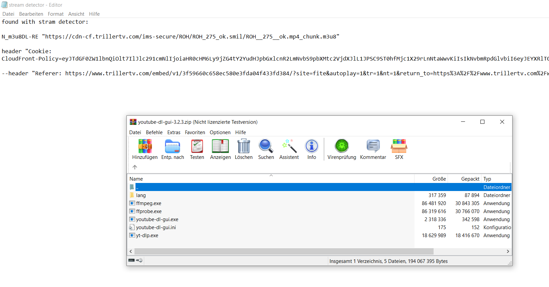Click the --header Referer line in Editor
The height and width of the screenshot is (287, 549).
[275, 73]
